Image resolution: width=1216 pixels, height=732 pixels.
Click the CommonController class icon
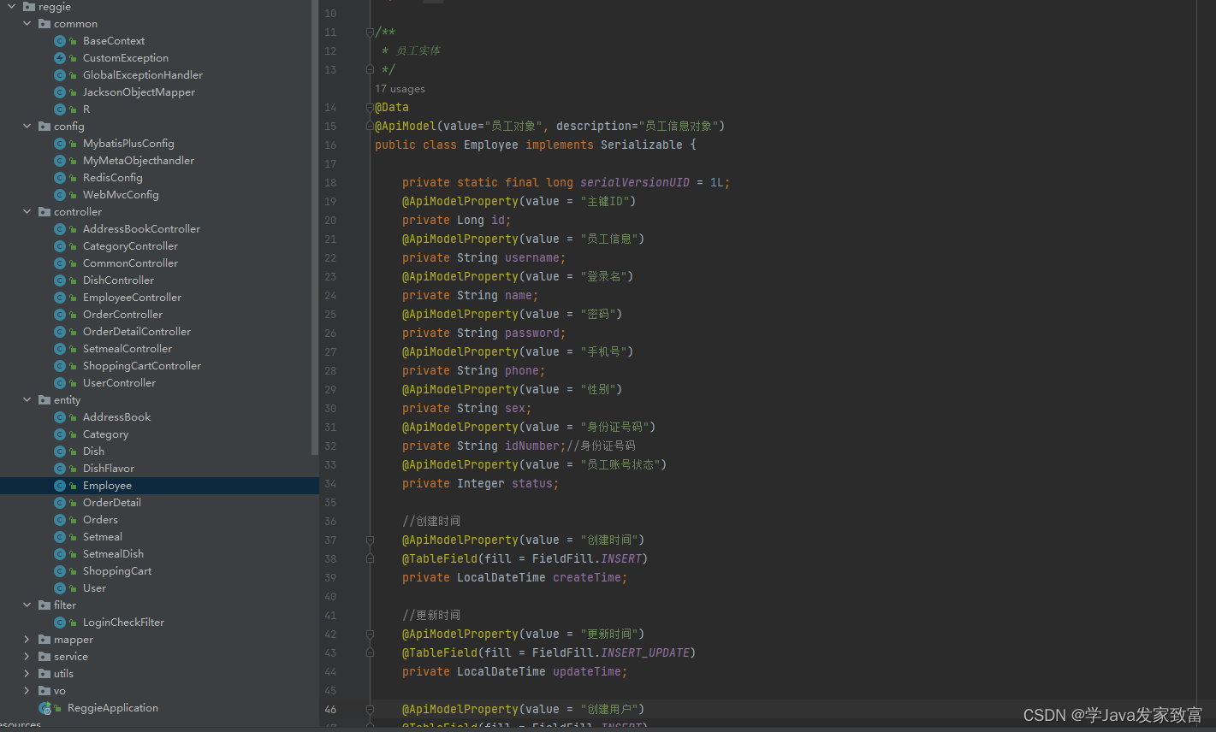(x=60, y=263)
